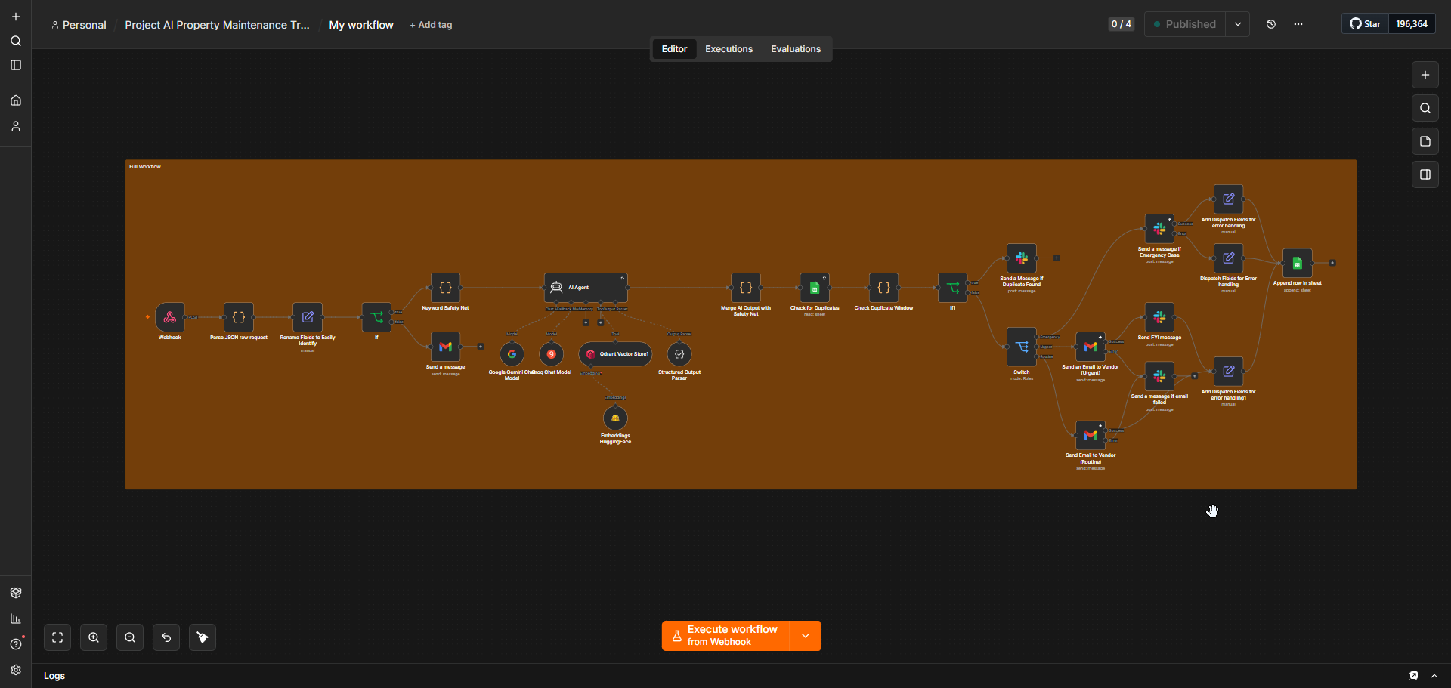Add a sticky note to canvas
The width and height of the screenshot is (1451, 688).
click(x=1425, y=141)
